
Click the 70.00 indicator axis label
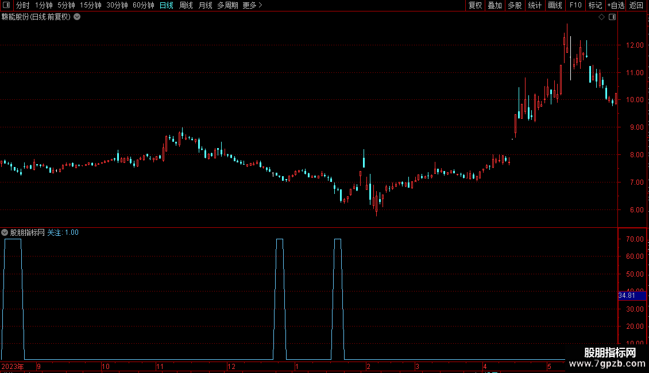[x=635, y=239]
